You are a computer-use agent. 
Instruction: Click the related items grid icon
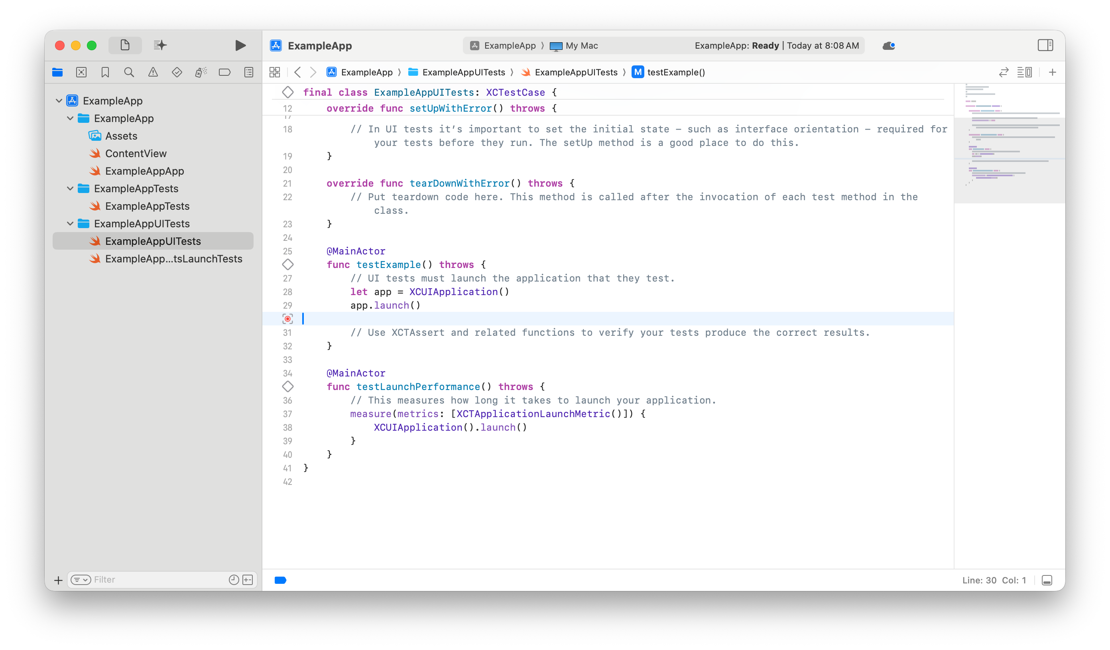274,72
